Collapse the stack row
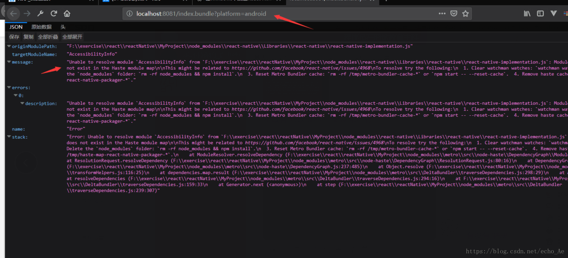Screen dimensions: 568x258 coord(9,137)
